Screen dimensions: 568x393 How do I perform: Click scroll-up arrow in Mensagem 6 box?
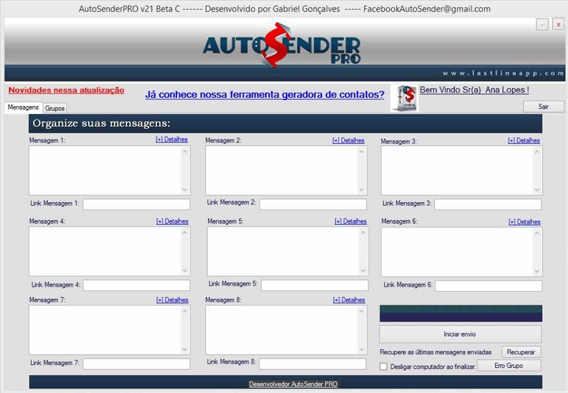537,233
